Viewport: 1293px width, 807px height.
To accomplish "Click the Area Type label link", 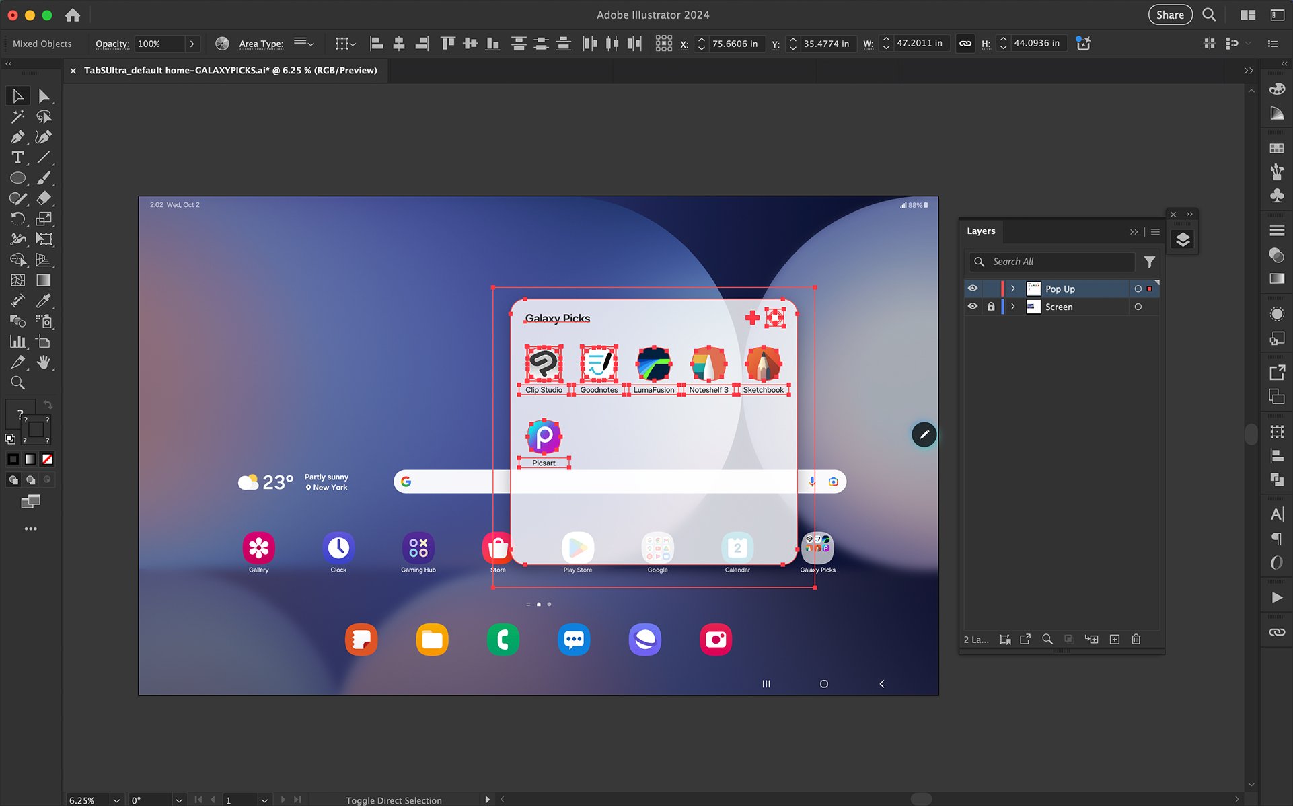I will coord(261,44).
